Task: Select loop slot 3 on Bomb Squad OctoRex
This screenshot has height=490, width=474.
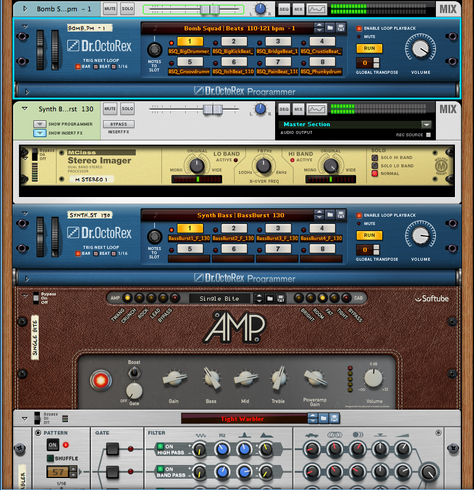Action: pyautogui.click(x=278, y=42)
